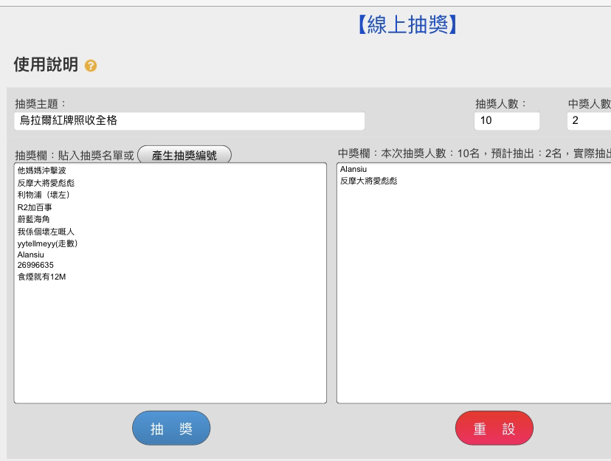Click the 我係個壞左嘅人 entry

click(x=46, y=232)
